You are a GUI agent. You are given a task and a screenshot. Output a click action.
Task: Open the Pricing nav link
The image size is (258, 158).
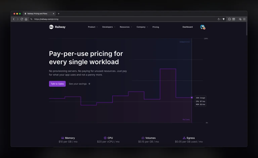pyautogui.click(x=156, y=27)
